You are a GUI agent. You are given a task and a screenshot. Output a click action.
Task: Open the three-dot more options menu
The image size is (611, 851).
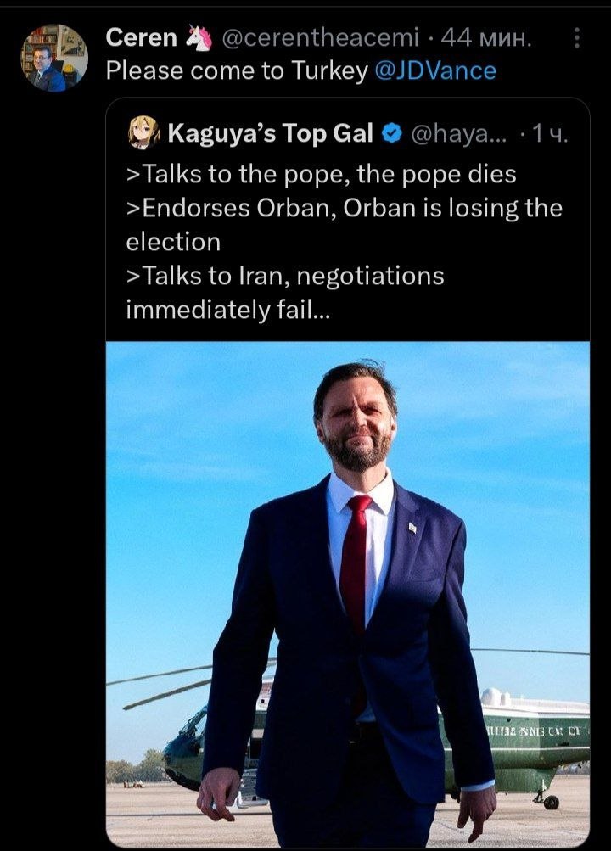(577, 38)
